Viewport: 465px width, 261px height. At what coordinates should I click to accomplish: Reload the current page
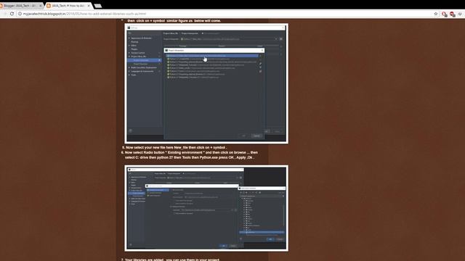(12, 14)
